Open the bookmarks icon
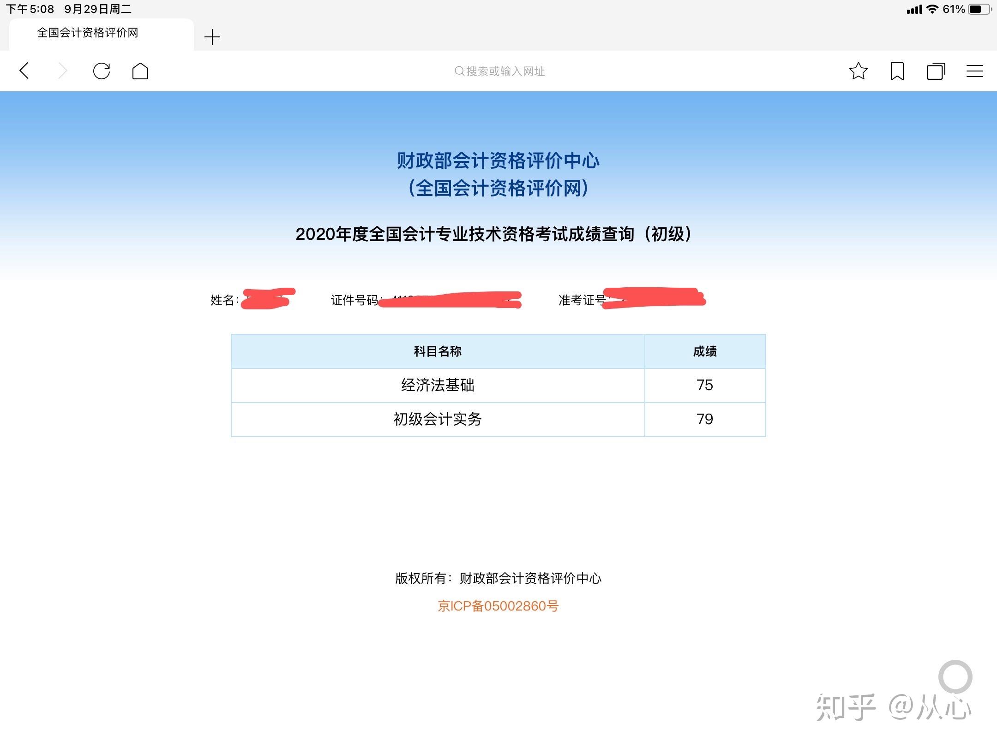This screenshot has height=747, width=997. pos(897,71)
